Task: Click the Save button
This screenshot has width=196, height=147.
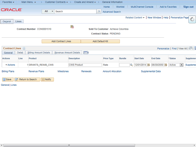Action: click(8, 79)
